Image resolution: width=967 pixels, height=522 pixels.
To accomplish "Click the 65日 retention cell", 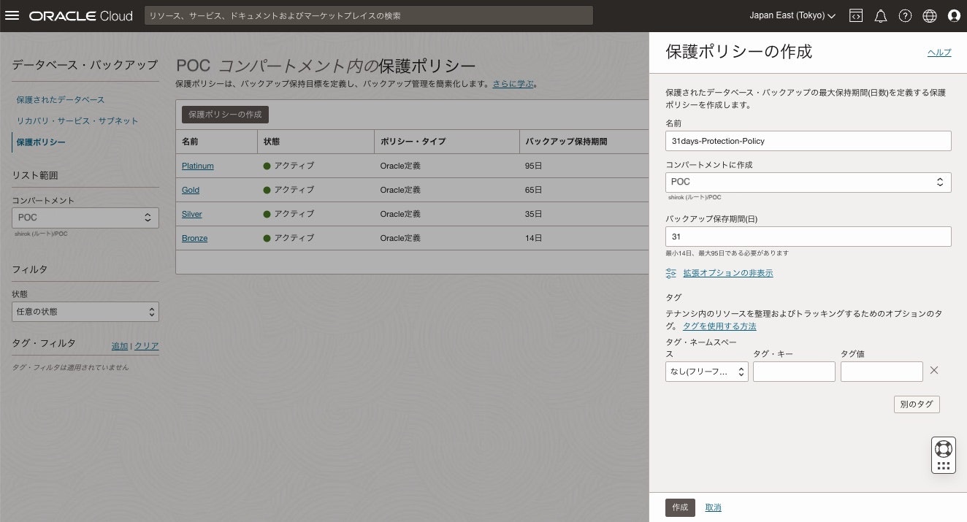I will [x=534, y=190].
